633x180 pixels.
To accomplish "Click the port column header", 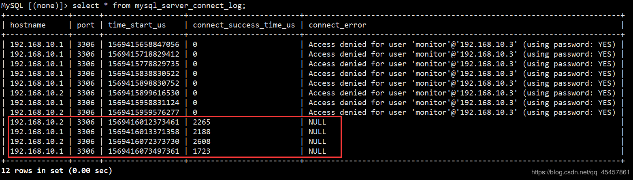I will [x=86, y=25].
